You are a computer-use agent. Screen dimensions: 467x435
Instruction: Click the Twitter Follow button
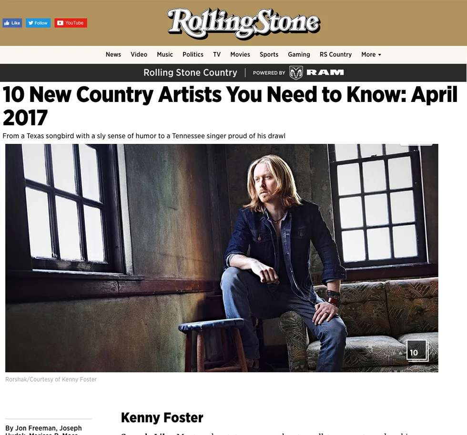pos(38,23)
